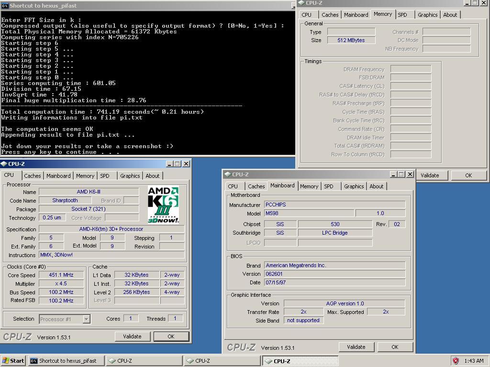Click the CPU-Z title icon in CPU window
The image size is (490, 367).
coord(4,164)
